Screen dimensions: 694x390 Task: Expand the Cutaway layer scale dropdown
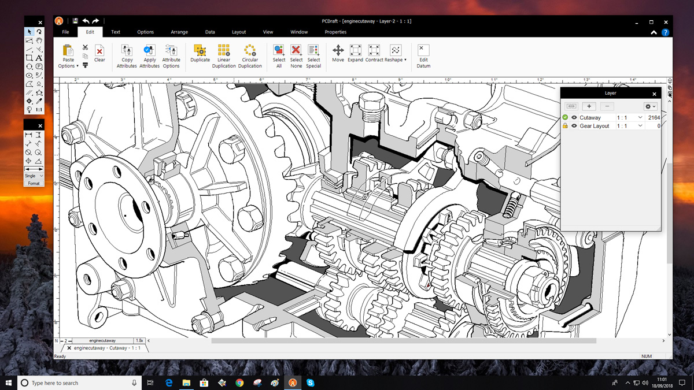[x=640, y=117]
